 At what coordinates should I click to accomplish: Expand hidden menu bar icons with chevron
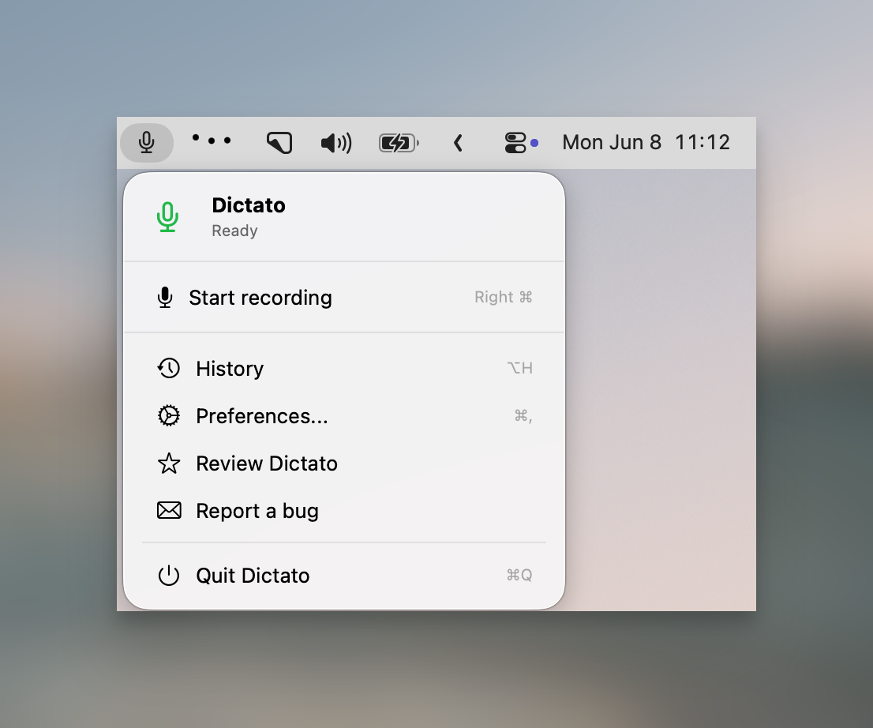(x=459, y=143)
